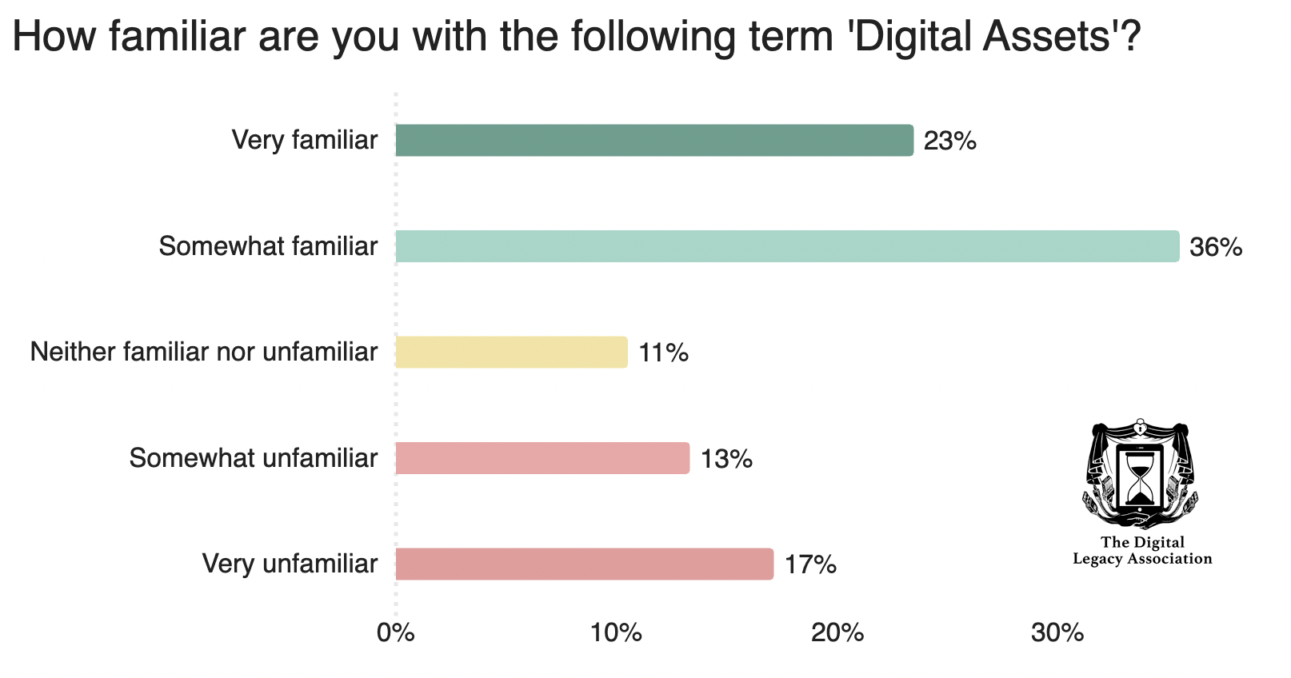The image size is (1291, 678).
Task: Click 'The Digital Legacy Association' text
Action: (x=1142, y=551)
